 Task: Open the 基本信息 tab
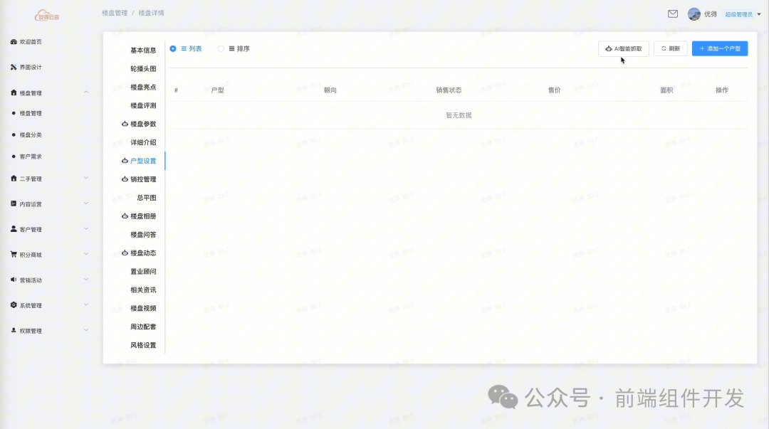tap(143, 50)
